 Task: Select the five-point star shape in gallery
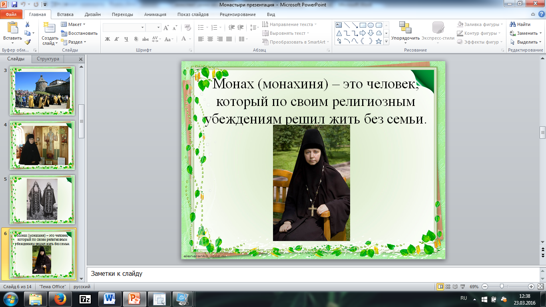(379, 41)
